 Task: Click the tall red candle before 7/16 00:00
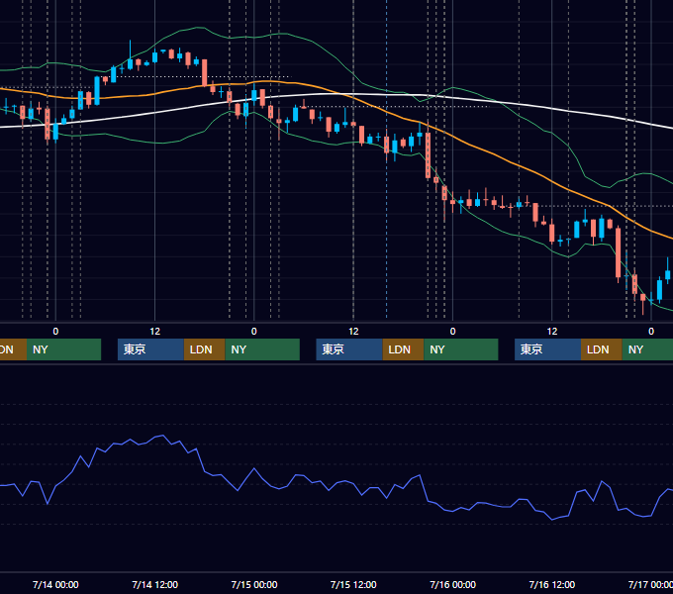click(428, 154)
